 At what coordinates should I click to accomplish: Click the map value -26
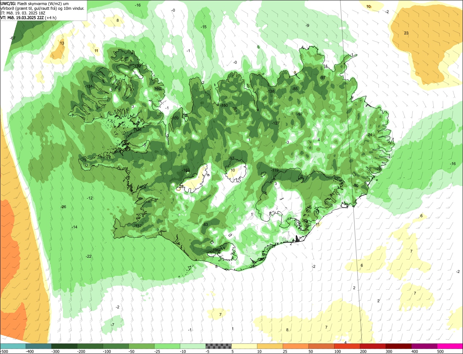tap(63, 207)
